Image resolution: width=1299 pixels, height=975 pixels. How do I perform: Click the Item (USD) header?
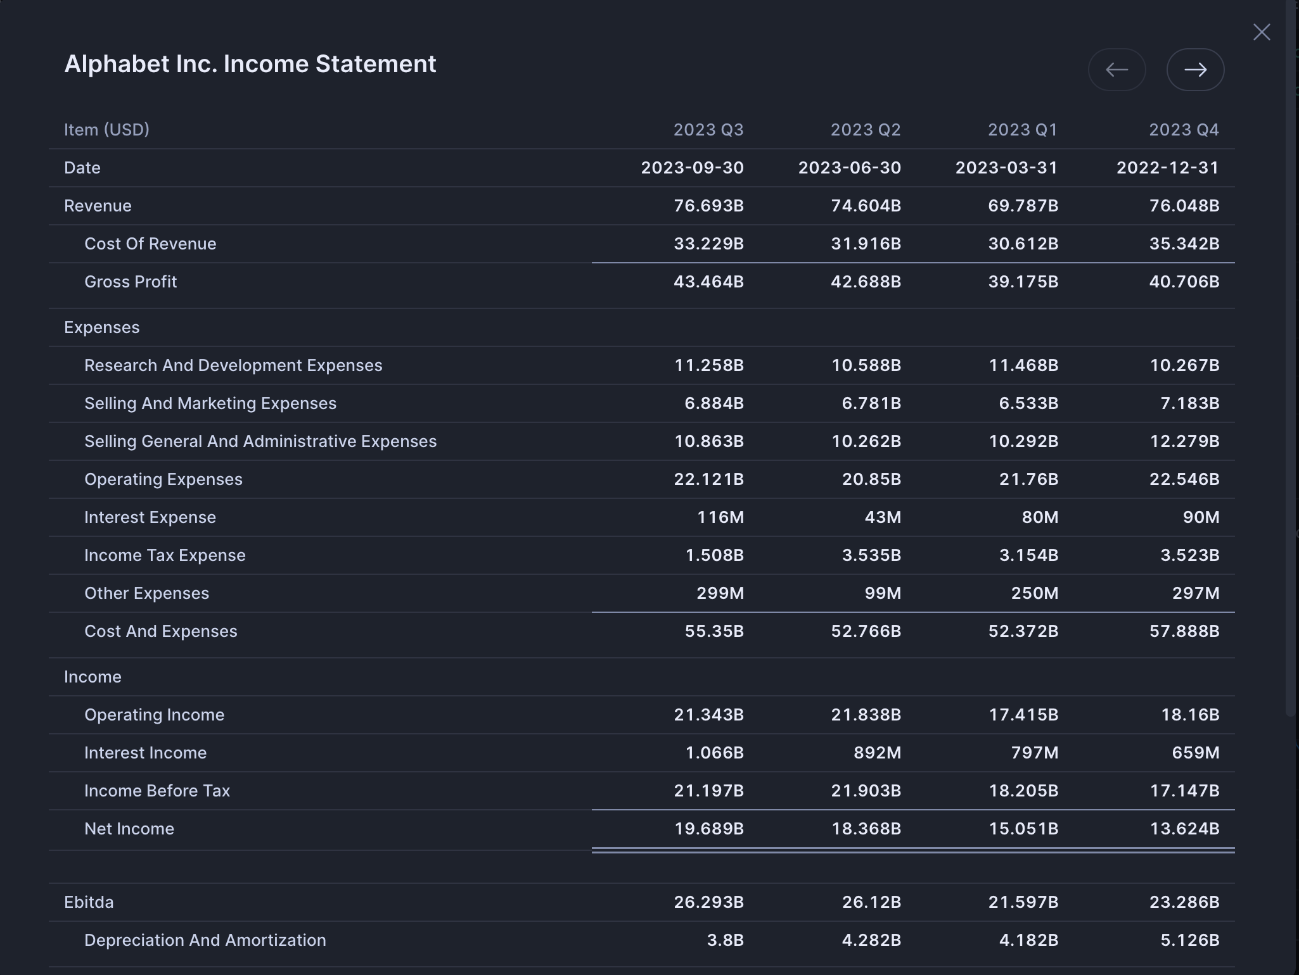tap(106, 130)
